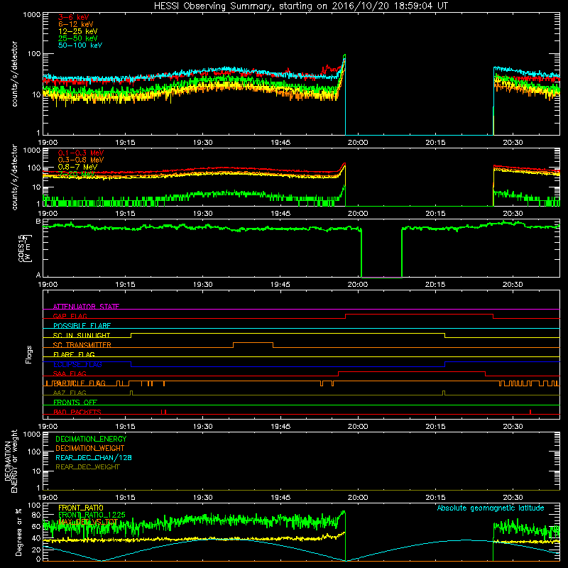Click the FRONT_RATIO_1225 legend label
The width and height of the screenshot is (568, 568).
(92, 515)
